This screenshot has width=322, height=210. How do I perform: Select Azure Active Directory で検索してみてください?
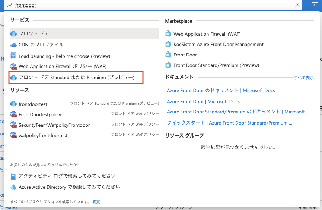(x=69, y=187)
